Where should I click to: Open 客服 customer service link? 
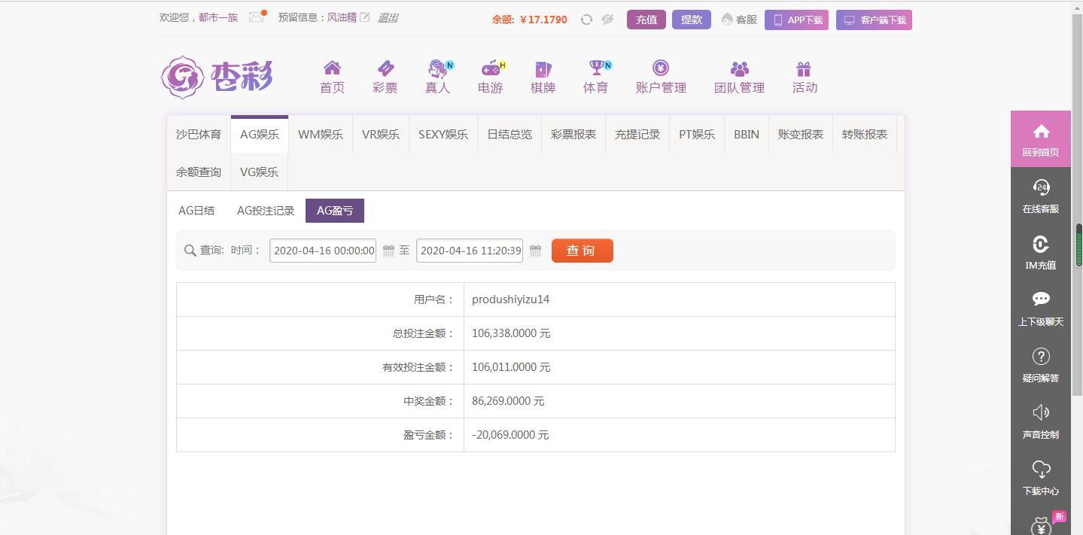pos(739,20)
